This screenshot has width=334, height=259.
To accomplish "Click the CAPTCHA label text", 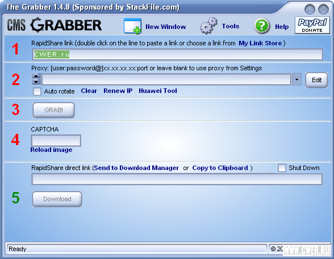I will point(45,129).
